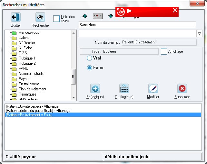Image resolution: width=207 pixels, height=164 pixels.
Task: Enable the Liste des soins checkbox
Action: [x=56, y=18]
